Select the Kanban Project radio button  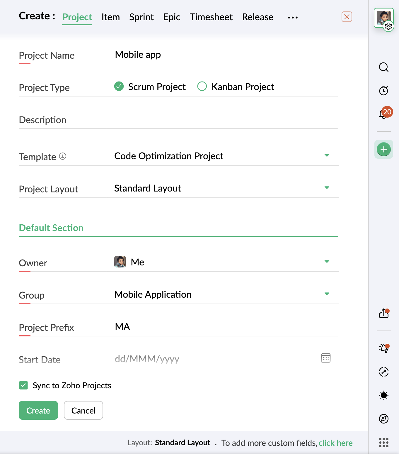tap(202, 86)
